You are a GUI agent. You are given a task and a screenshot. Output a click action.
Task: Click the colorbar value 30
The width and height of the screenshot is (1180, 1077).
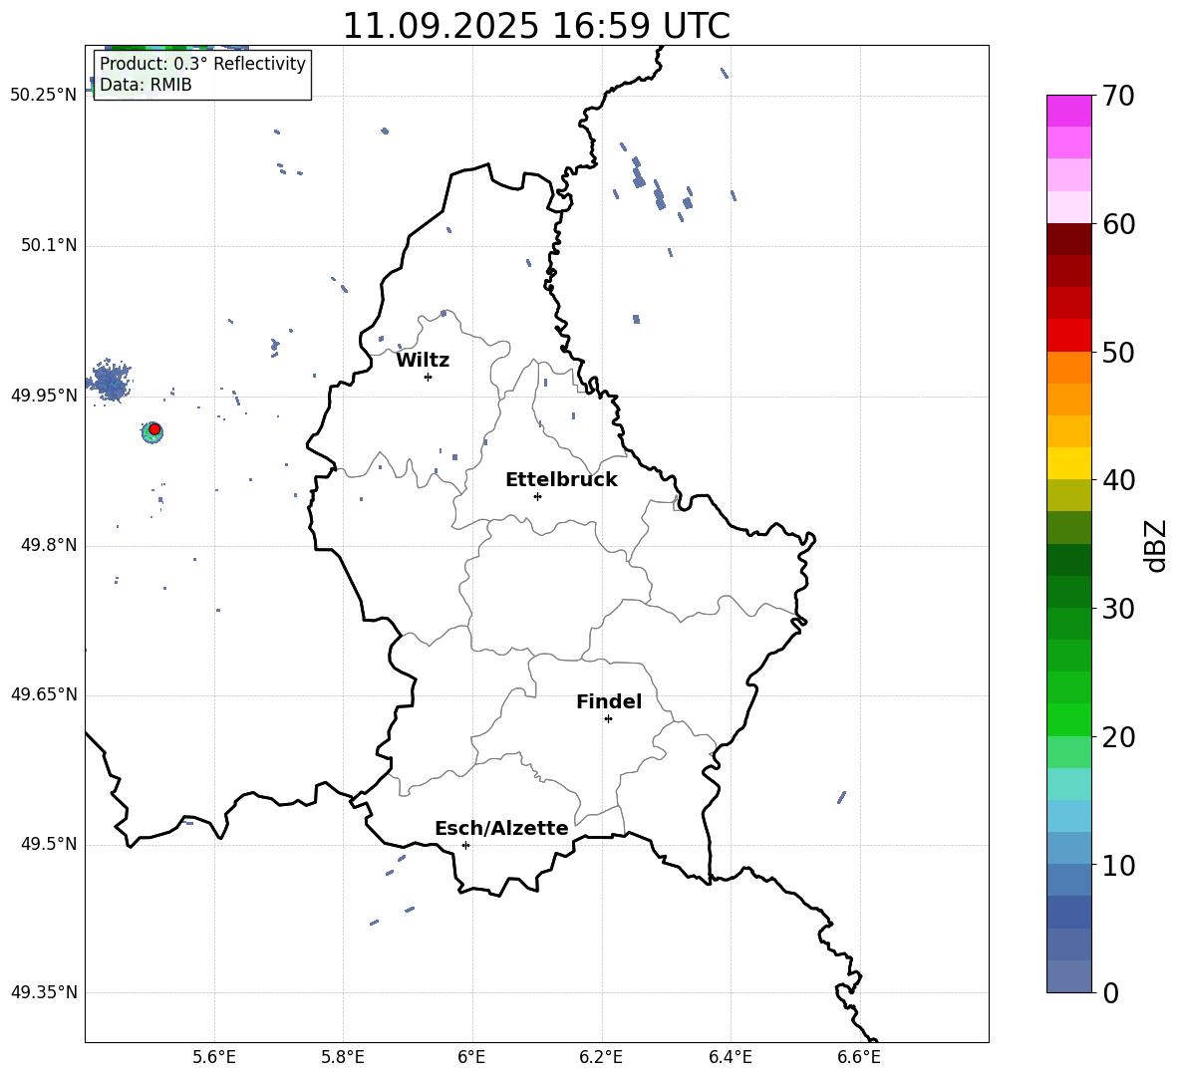coord(1119,609)
